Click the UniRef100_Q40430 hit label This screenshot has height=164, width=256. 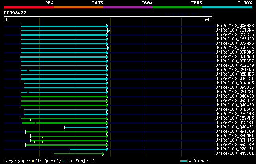pos(235,105)
